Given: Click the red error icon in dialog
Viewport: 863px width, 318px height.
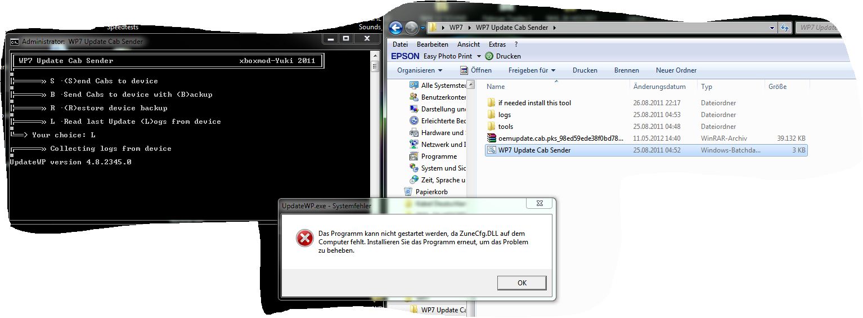Looking at the screenshot, I should (x=304, y=239).
